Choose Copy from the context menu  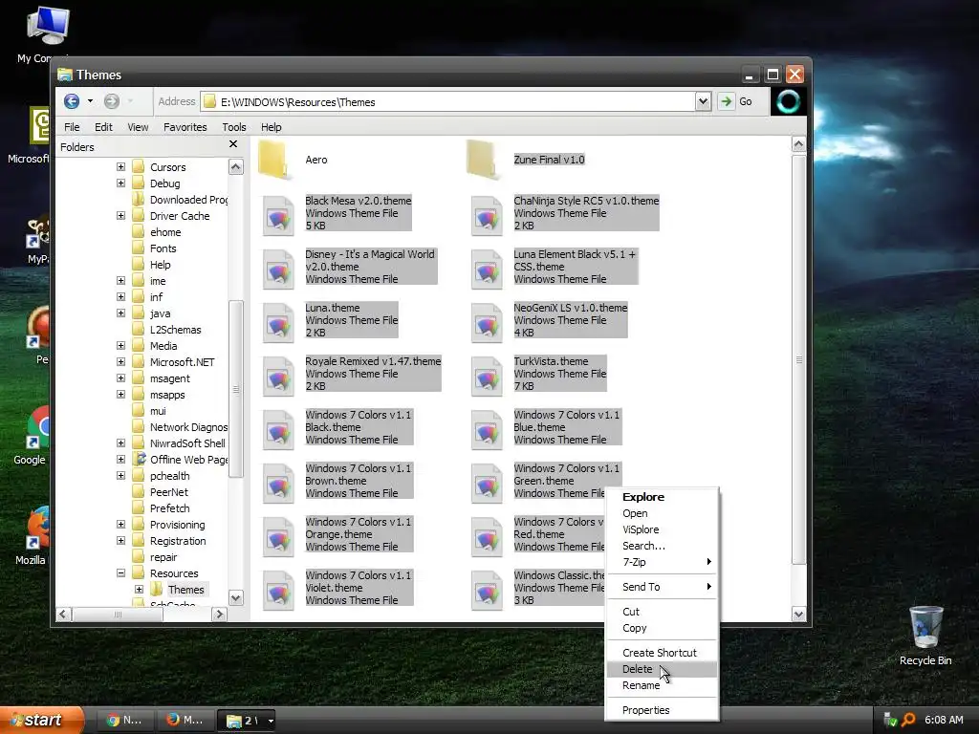pyautogui.click(x=662, y=628)
